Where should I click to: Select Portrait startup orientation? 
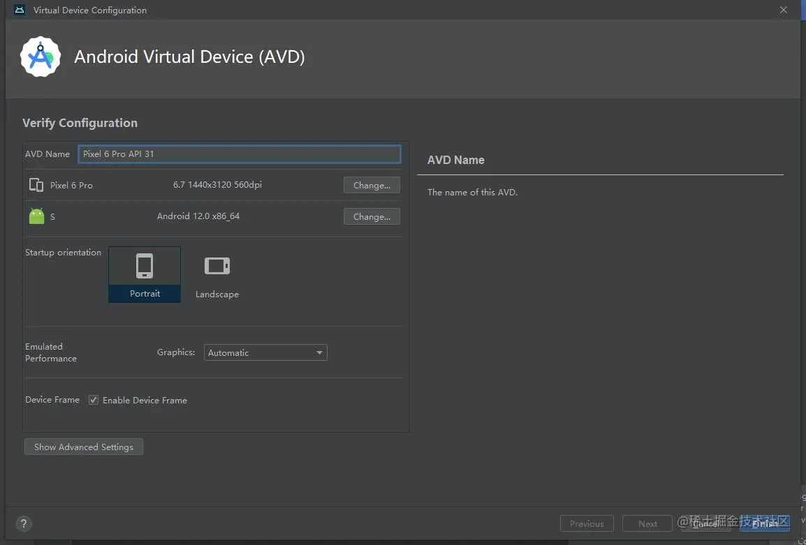(x=145, y=274)
